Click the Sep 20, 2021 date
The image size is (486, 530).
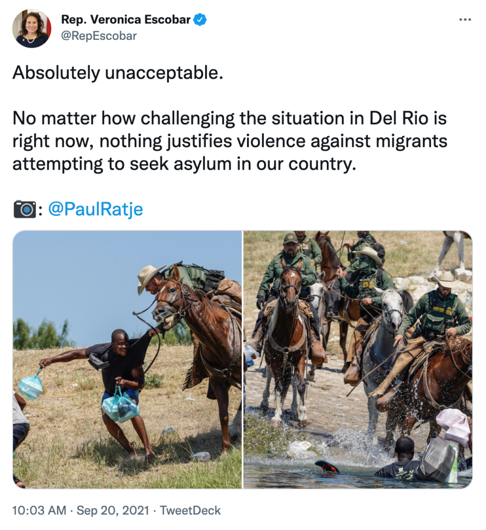pyautogui.click(x=113, y=510)
